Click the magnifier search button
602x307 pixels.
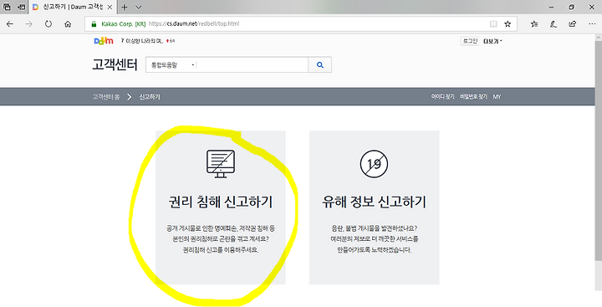tap(319, 65)
